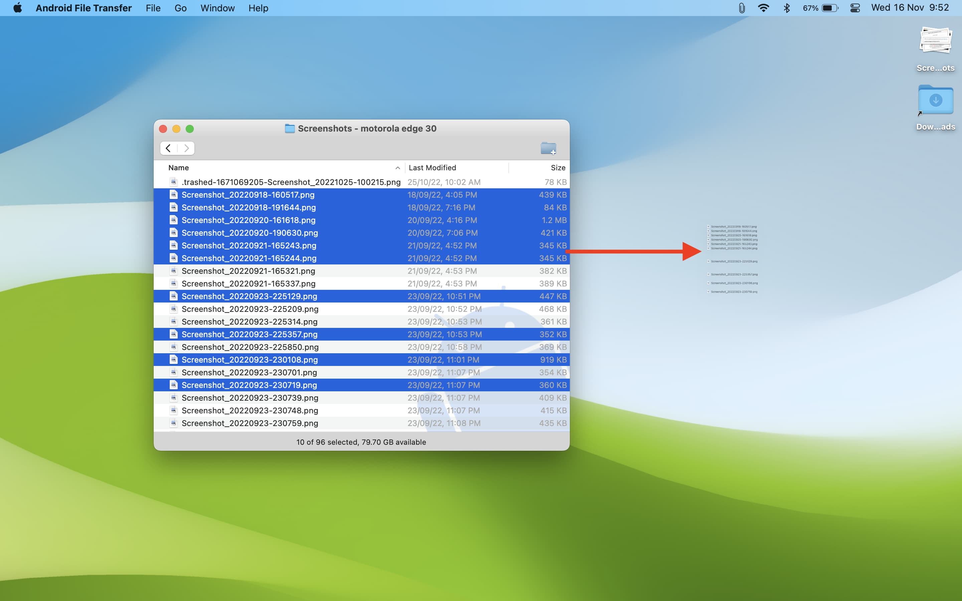Toggle sort order via Name column arrow
The width and height of the screenshot is (962, 601).
pos(397,168)
